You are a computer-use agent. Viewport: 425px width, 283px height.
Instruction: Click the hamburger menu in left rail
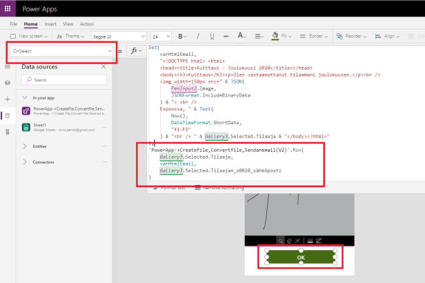pos(8,66)
